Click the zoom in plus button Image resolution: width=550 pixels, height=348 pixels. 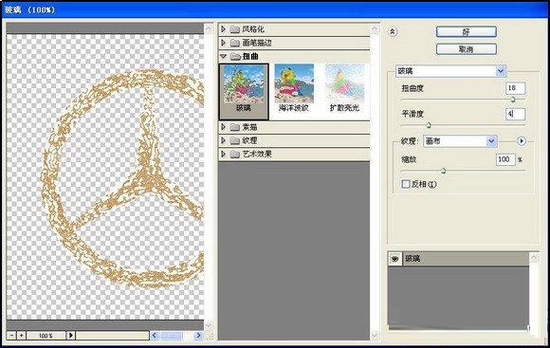click(21, 336)
